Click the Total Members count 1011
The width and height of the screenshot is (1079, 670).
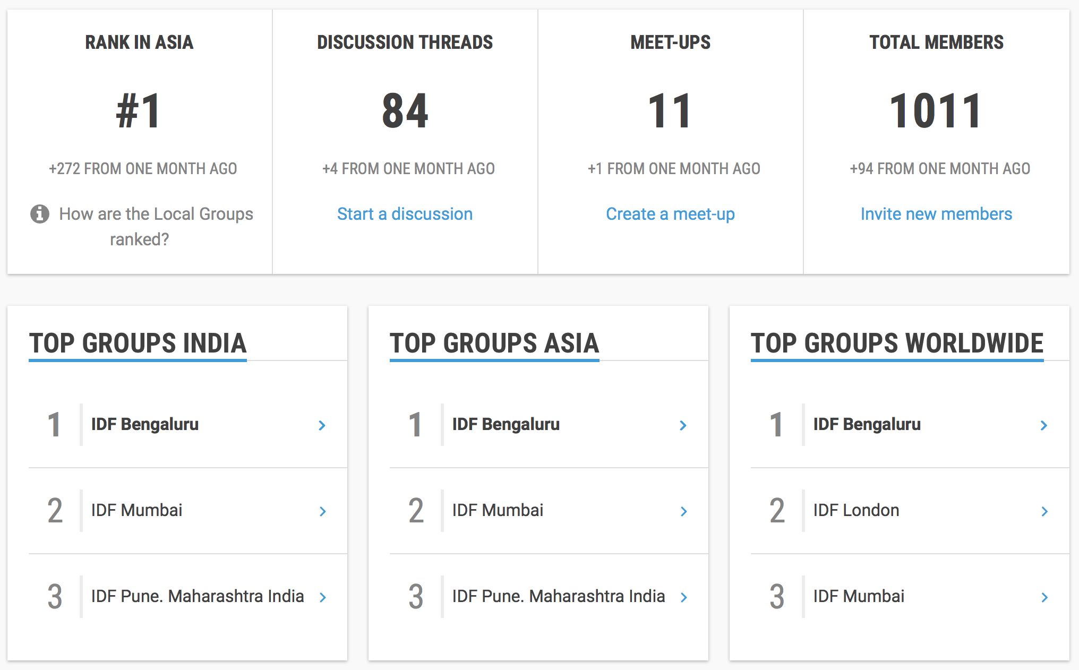(x=936, y=111)
